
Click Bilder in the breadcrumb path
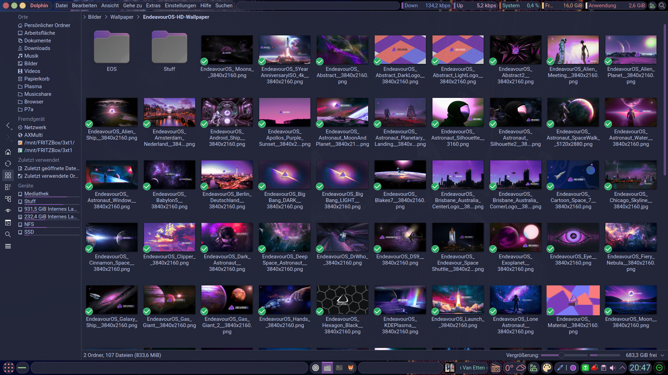tap(95, 17)
